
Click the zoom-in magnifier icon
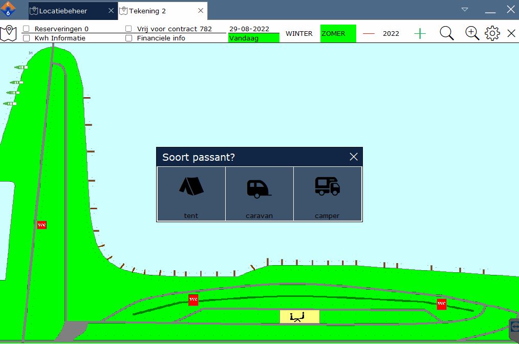point(472,34)
